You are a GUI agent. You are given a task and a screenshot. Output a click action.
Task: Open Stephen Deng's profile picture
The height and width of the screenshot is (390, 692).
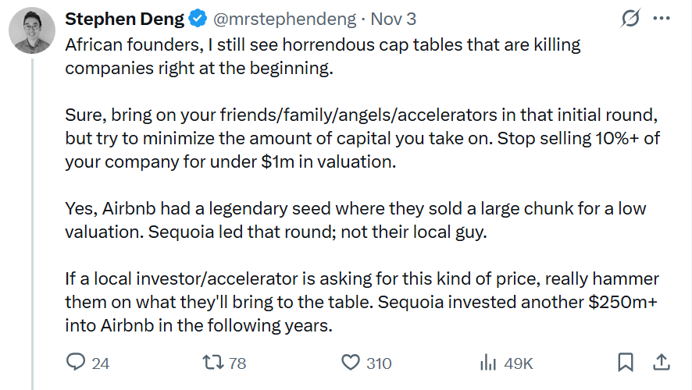click(31, 31)
